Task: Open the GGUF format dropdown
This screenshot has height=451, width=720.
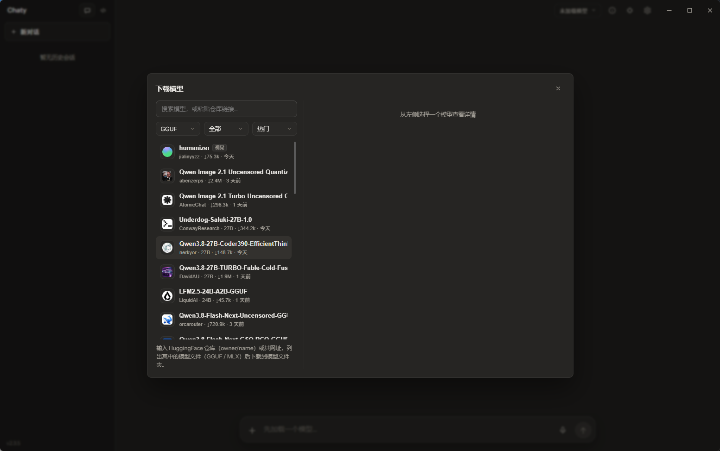Action: (178, 129)
